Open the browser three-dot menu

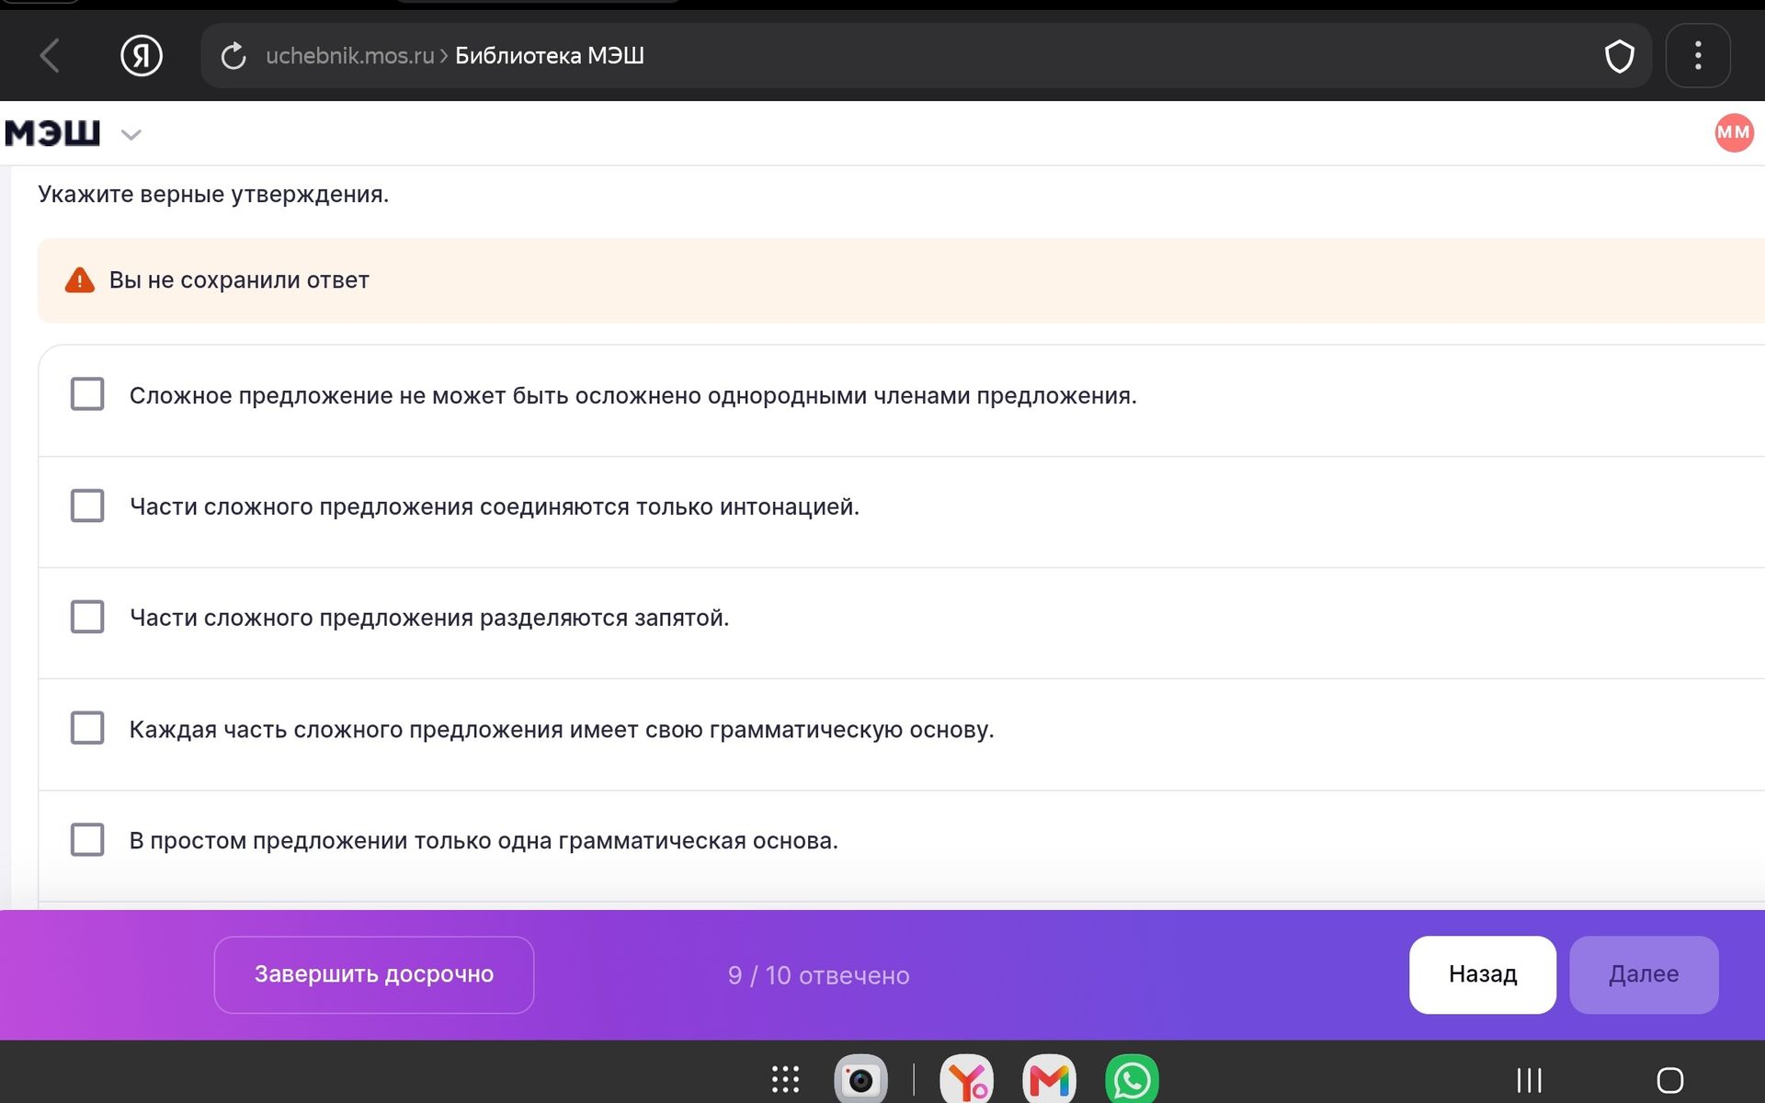point(1698,56)
